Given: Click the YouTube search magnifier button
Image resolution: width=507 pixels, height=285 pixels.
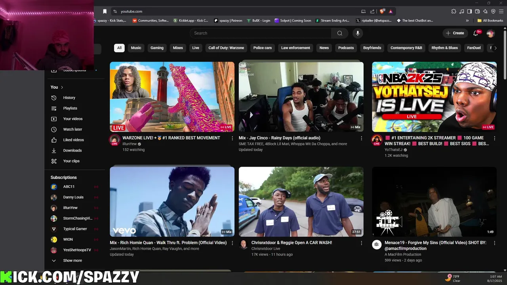Looking at the screenshot, I should pos(339,33).
